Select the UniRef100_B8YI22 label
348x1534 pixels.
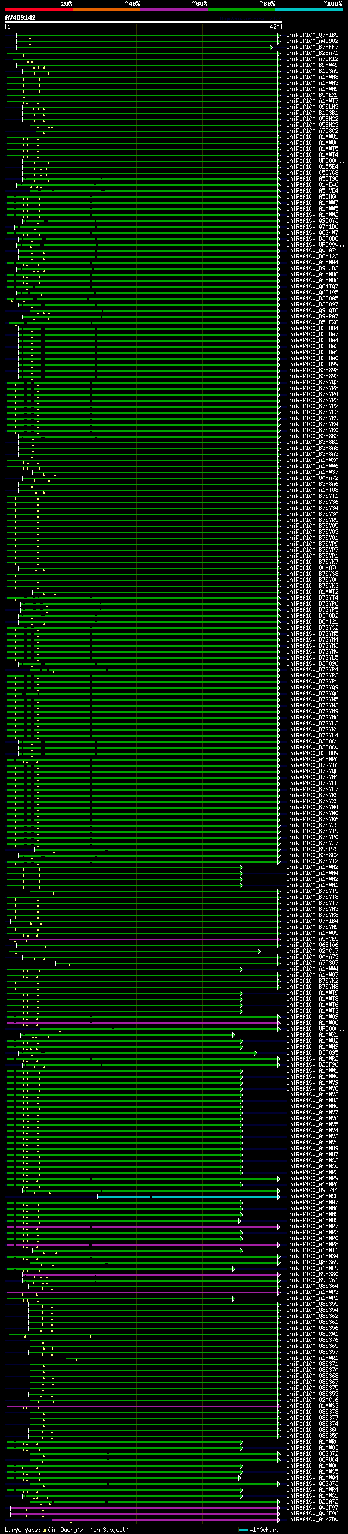[312, 257]
